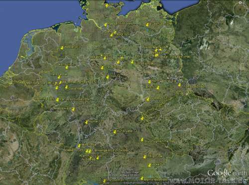This screenshot has height=185, width=249.
Task: Select the Kuhbrueter pushpin
Action: tap(115, 132)
